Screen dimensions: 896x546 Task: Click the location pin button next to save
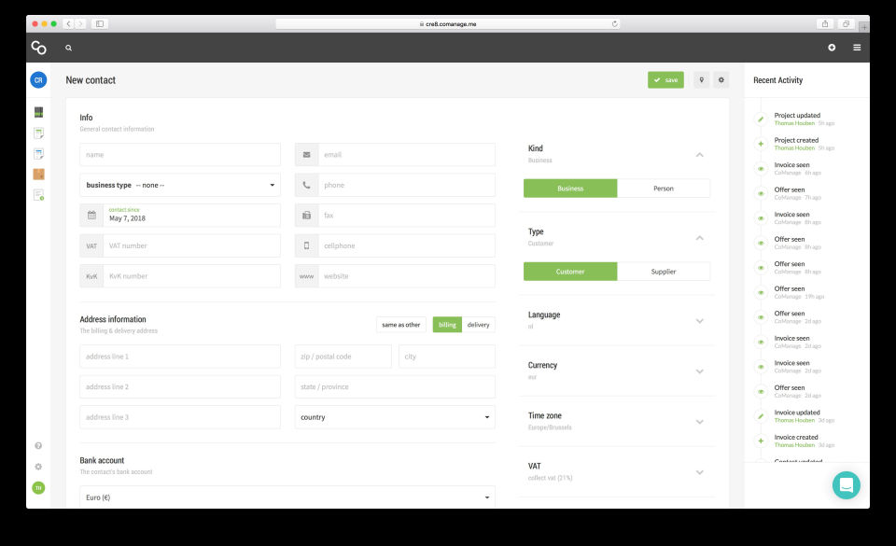(x=701, y=80)
